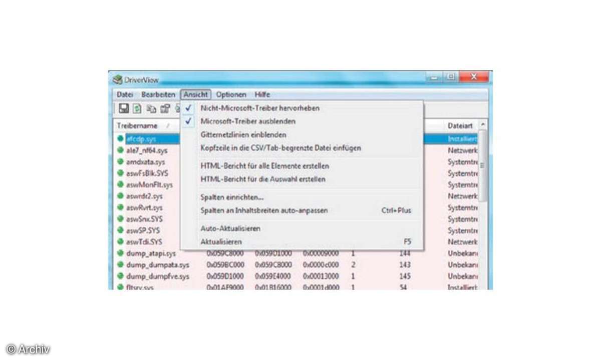Click the green icon beside dump_dumpata.sys
Viewport: 601px width, 360px height.
(120, 264)
